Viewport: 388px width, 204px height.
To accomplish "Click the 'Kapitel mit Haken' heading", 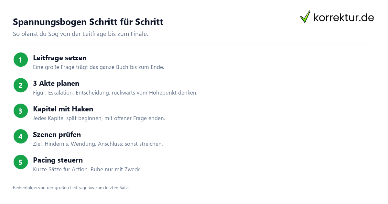I will tap(63, 109).
